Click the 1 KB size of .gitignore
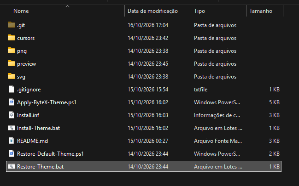The image size is (299, 186). 274,90
